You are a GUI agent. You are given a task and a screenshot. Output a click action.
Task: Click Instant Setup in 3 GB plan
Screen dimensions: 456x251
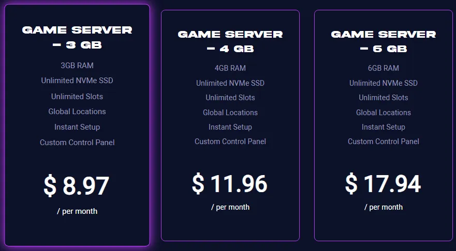(x=77, y=127)
